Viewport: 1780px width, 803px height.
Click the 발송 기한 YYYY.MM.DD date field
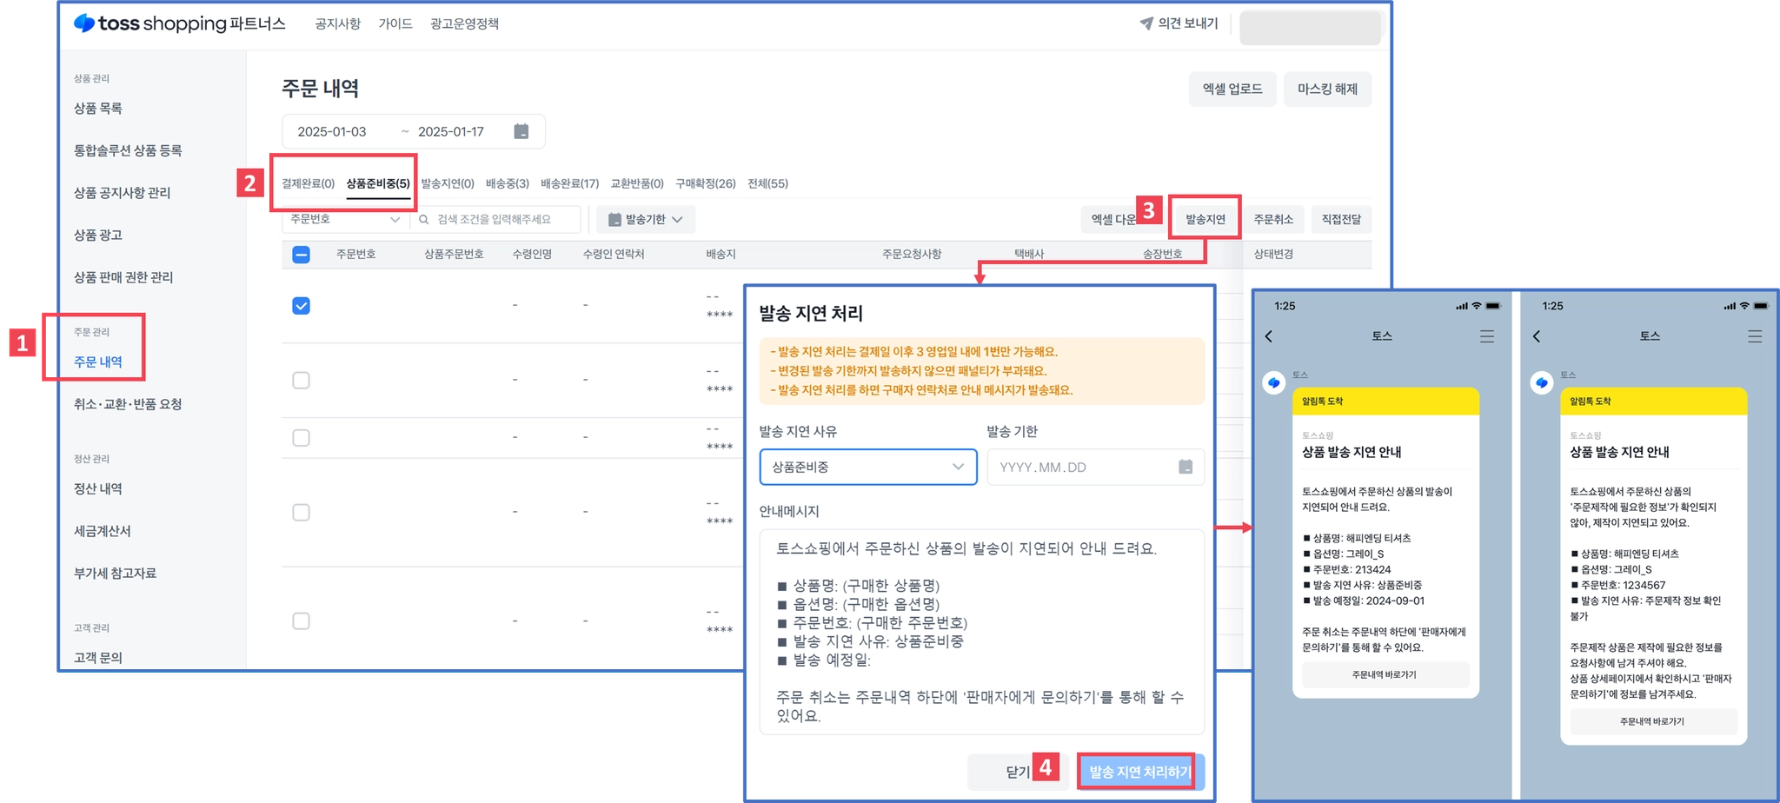[1095, 467]
